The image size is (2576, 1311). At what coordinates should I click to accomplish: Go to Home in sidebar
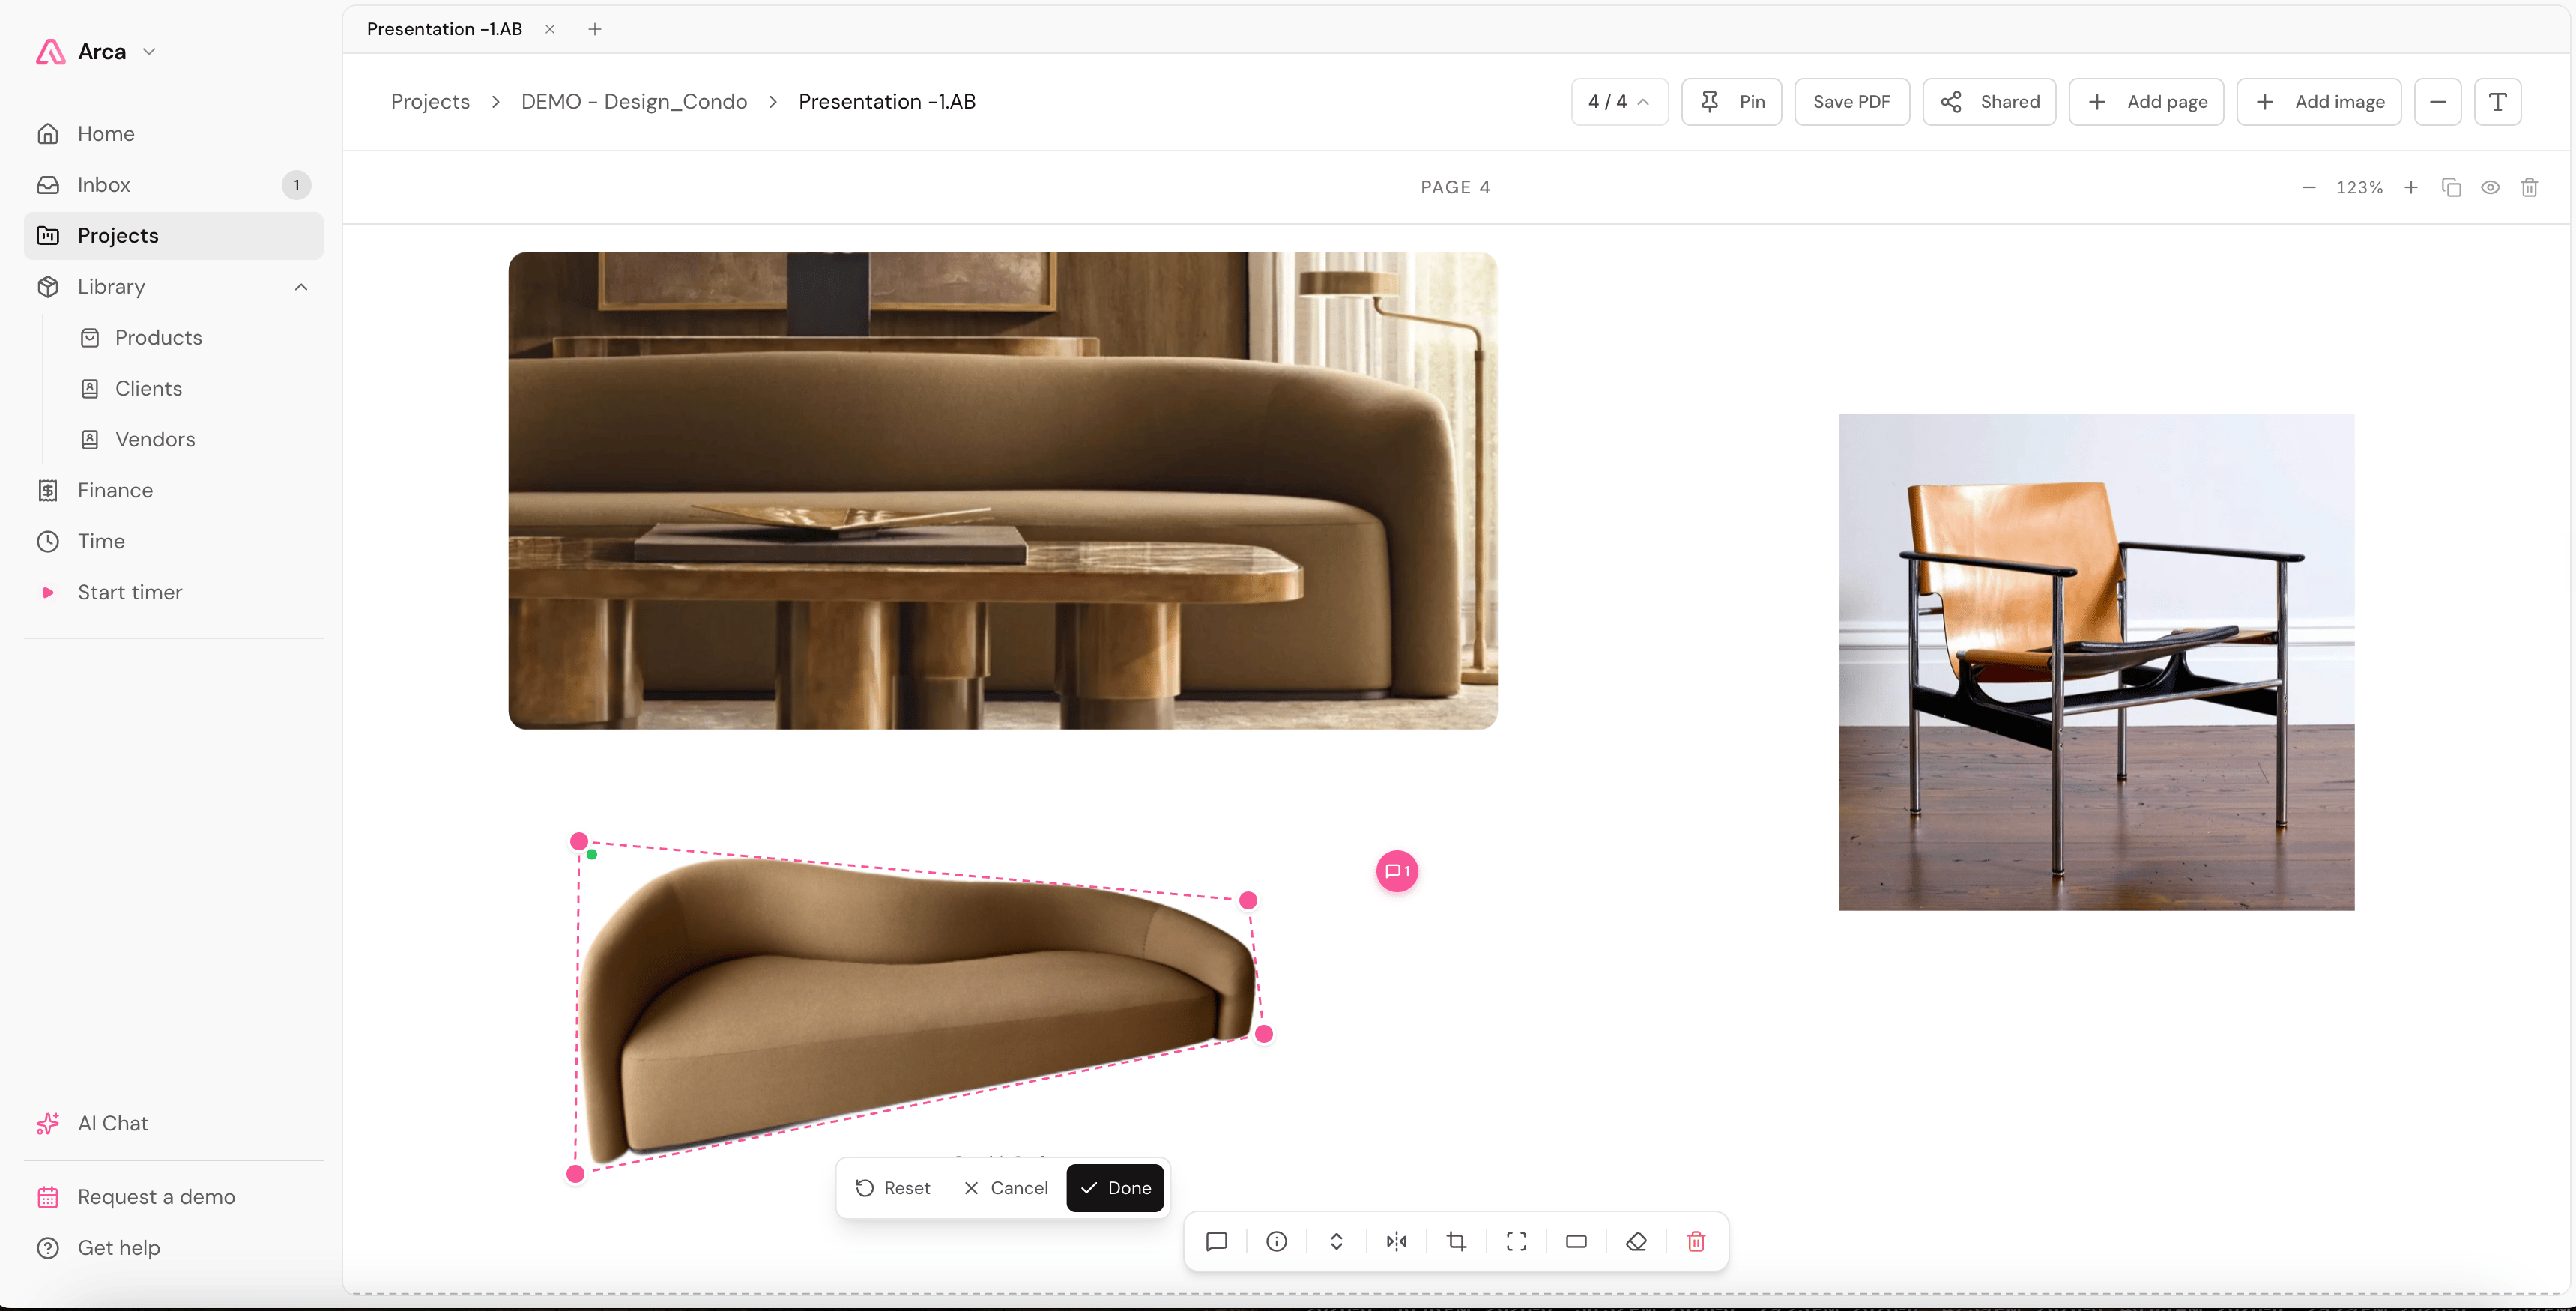(174, 134)
